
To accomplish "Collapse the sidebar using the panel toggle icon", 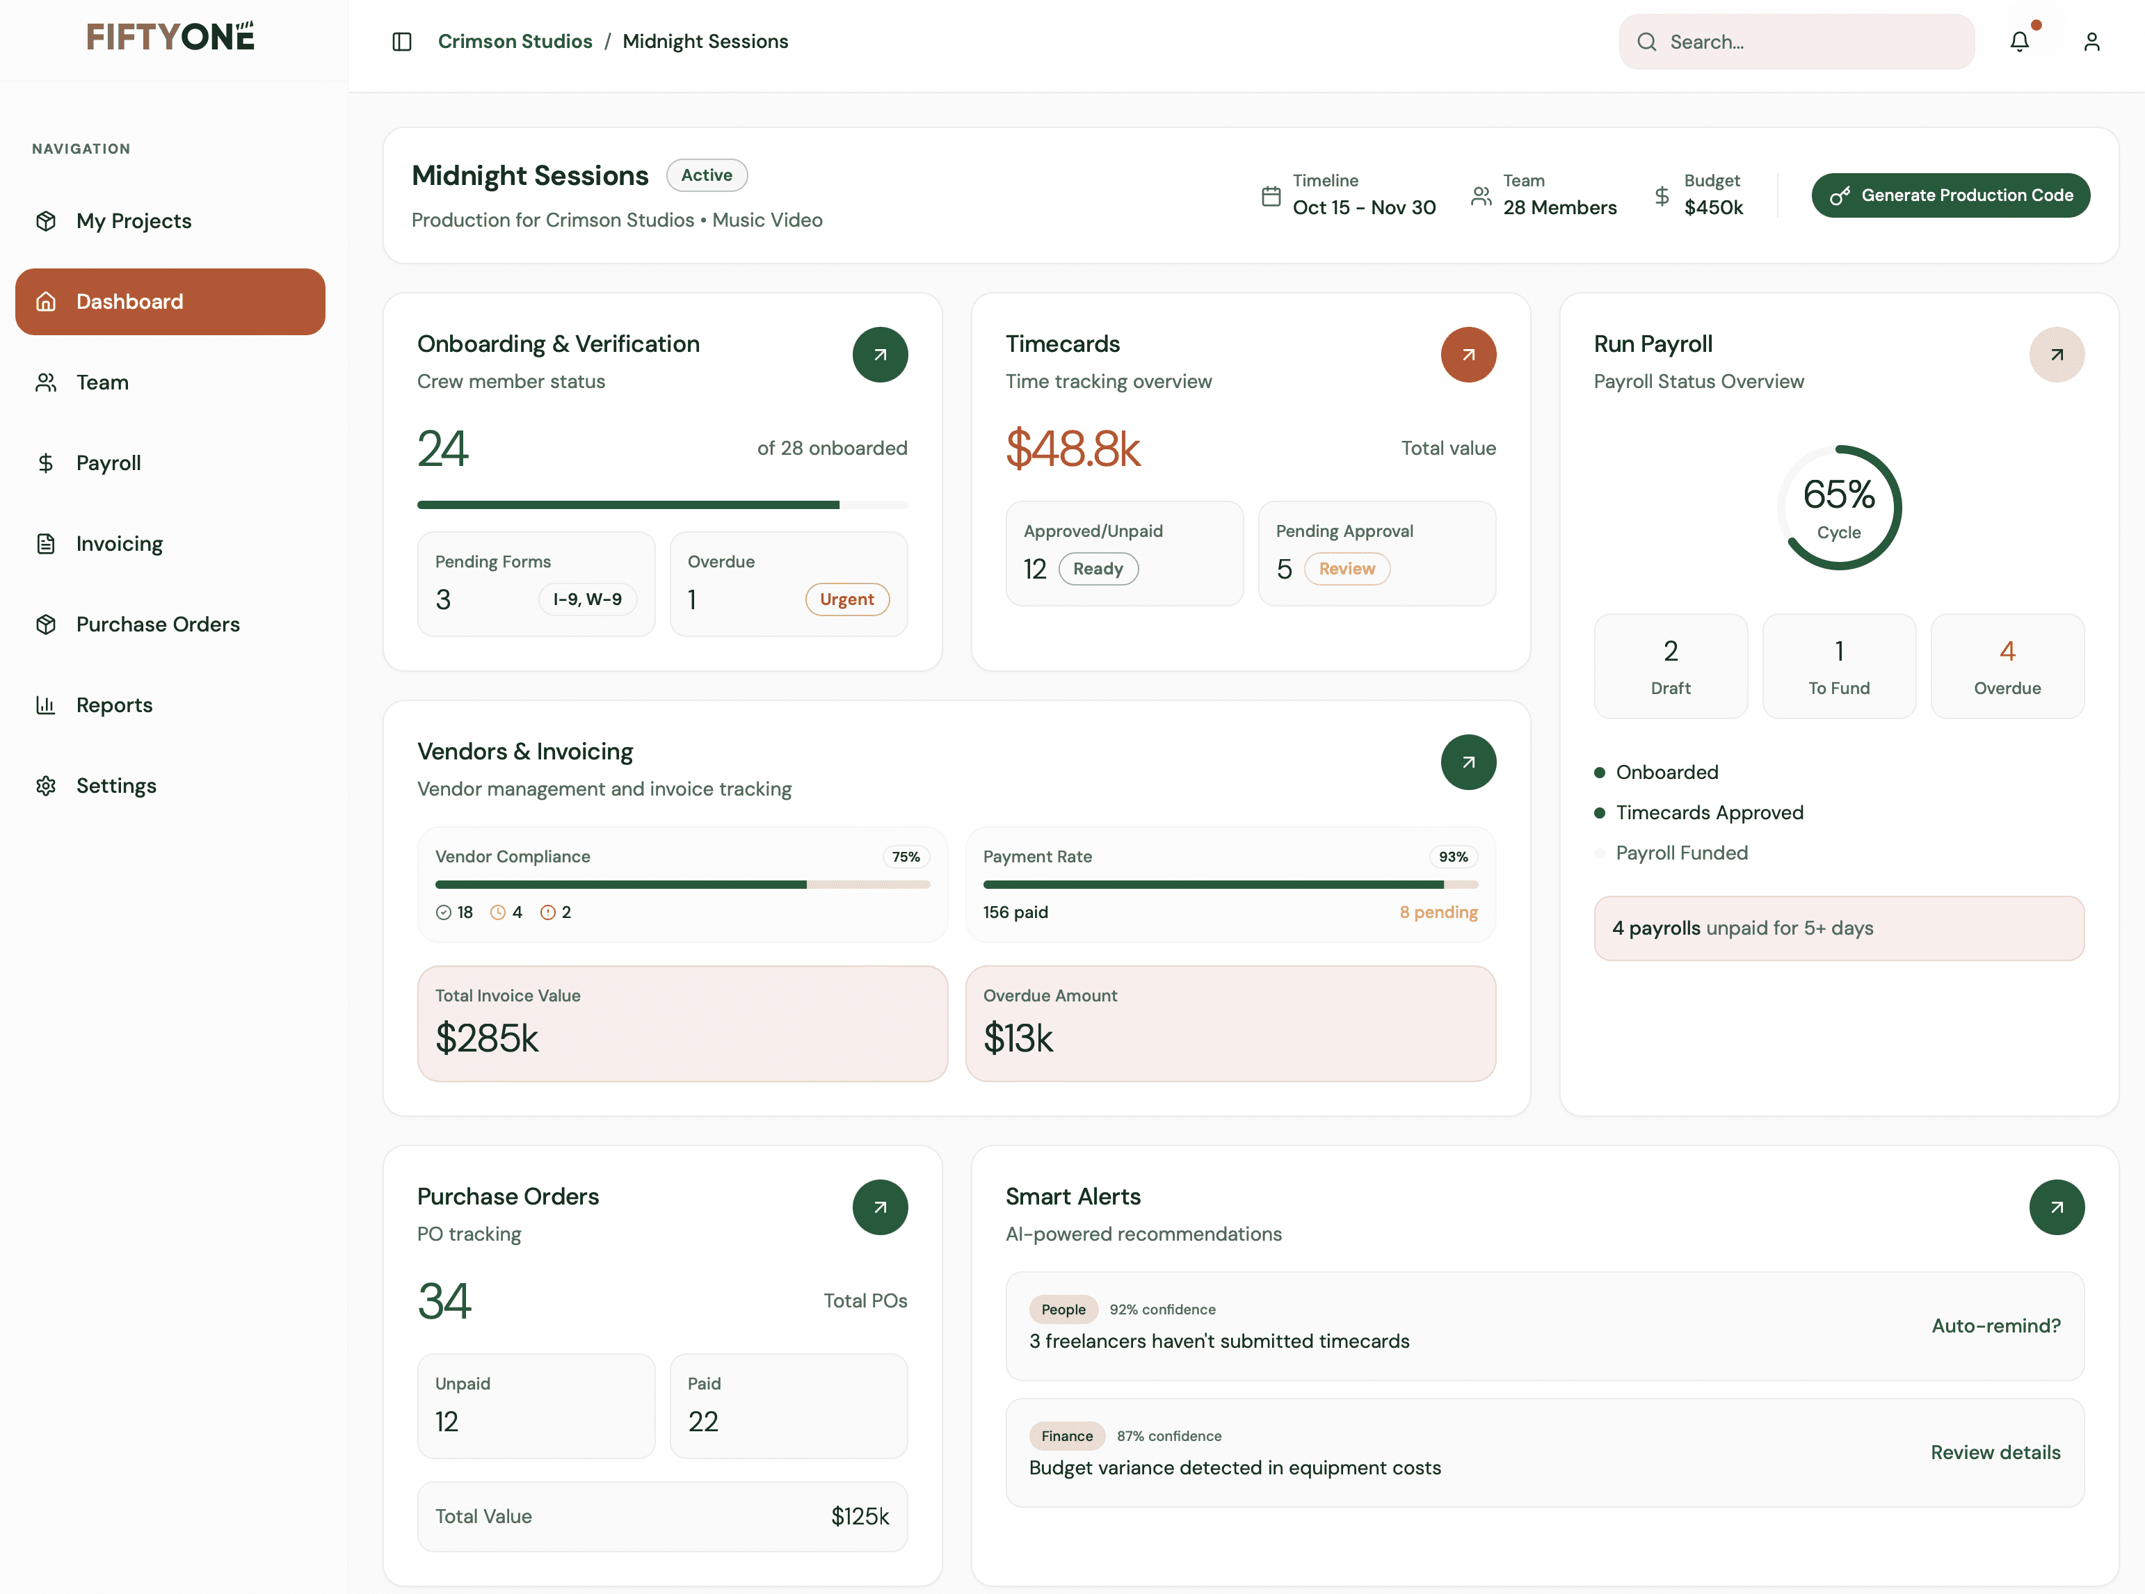I will [401, 42].
